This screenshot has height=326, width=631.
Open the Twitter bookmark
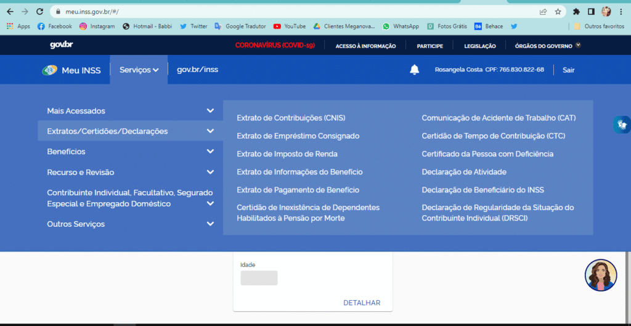pyautogui.click(x=193, y=26)
